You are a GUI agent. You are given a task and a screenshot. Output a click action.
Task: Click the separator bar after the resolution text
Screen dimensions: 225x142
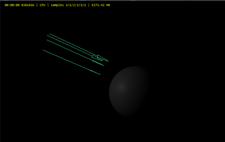[x=37, y=5]
